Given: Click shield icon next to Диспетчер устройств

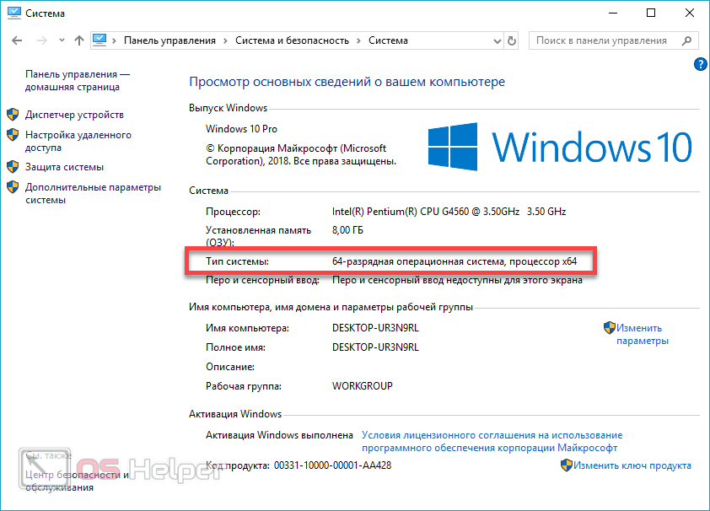Looking at the screenshot, I should click(x=13, y=115).
